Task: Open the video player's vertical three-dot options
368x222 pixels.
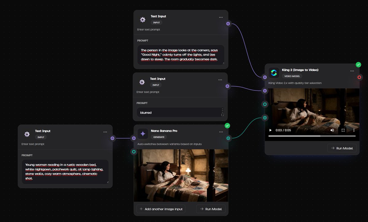Action: [x=354, y=130]
